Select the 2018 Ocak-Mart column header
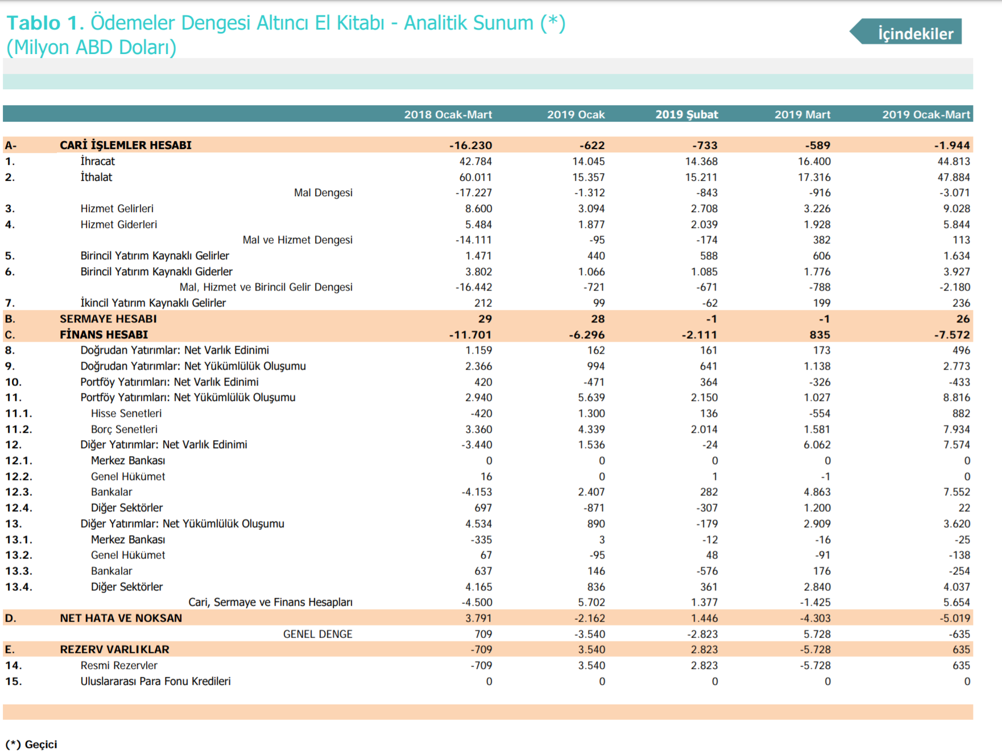1002x754 pixels. (448, 114)
